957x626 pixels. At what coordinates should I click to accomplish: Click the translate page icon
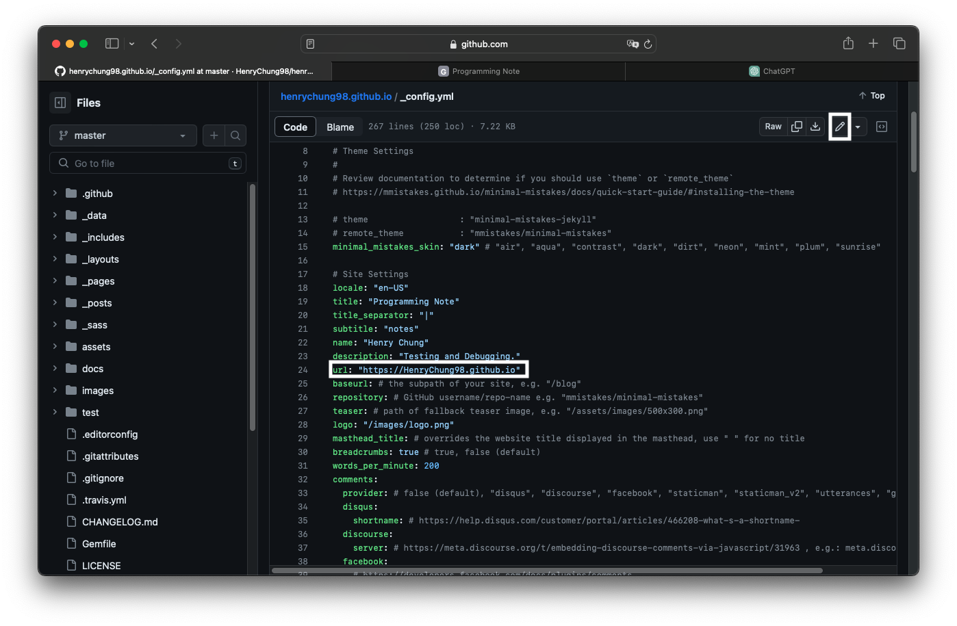point(633,44)
